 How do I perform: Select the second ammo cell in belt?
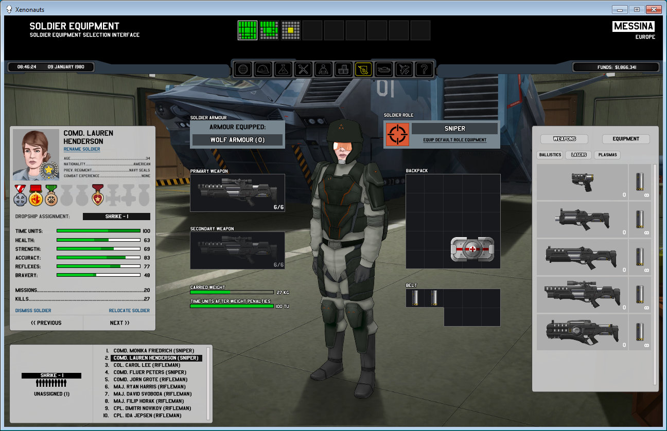click(434, 298)
